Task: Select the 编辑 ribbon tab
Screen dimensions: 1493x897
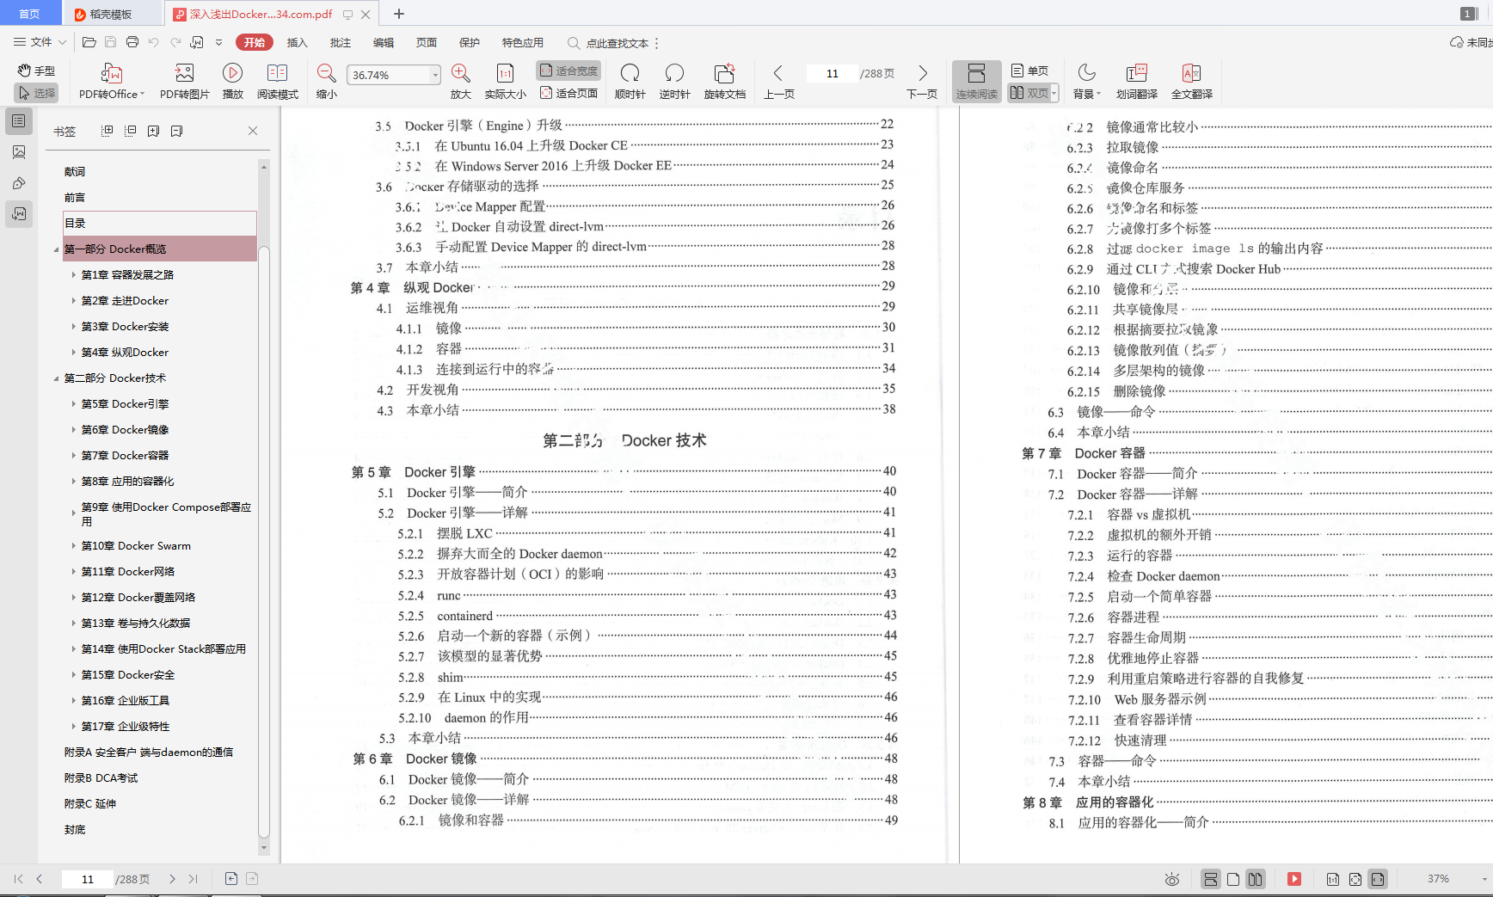Action: [384, 42]
